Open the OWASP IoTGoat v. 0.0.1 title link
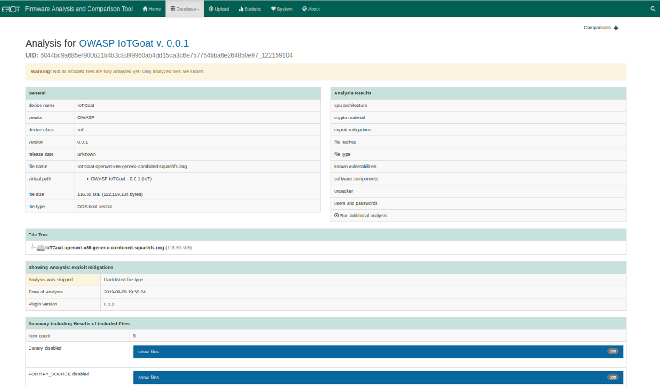This screenshot has height=387, width=660. (134, 43)
